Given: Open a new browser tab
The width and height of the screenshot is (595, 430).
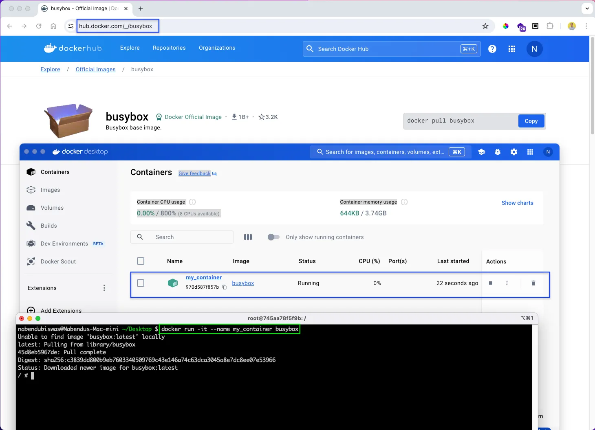Looking at the screenshot, I should tap(141, 8).
